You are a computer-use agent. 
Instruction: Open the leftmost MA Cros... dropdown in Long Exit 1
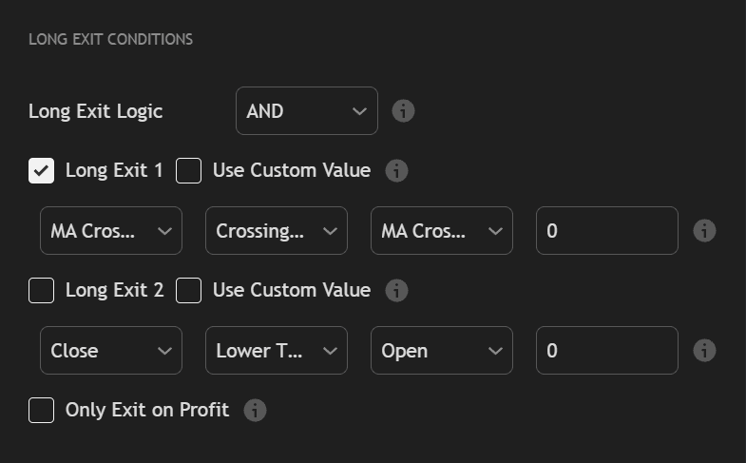click(x=110, y=231)
